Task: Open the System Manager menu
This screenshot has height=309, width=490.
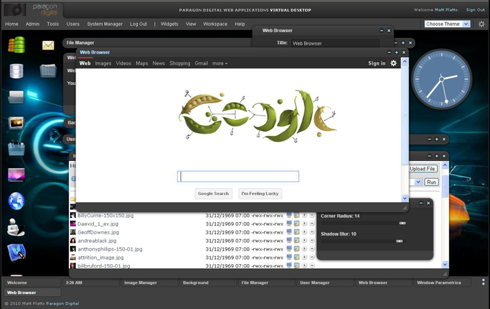Action: [105, 24]
